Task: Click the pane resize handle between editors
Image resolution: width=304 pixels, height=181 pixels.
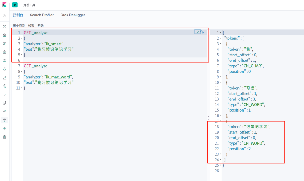Action: point(208,118)
